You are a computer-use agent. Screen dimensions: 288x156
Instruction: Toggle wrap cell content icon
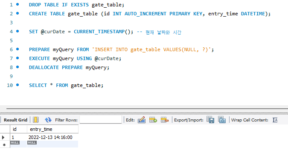coord(275,120)
